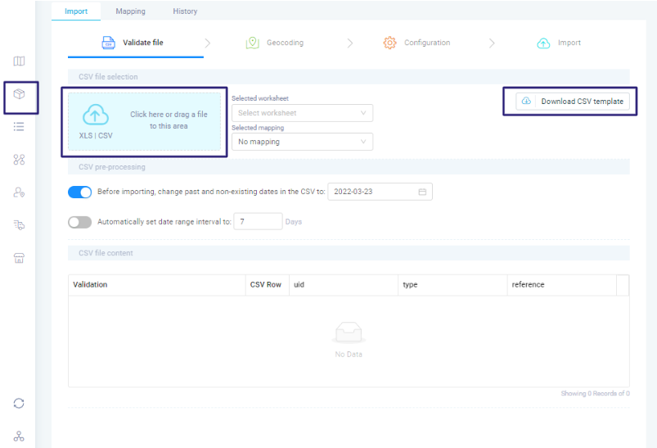Click the calendar icon in date field
Image resolution: width=657 pixels, height=448 pixels.
[x=422, y=192]
